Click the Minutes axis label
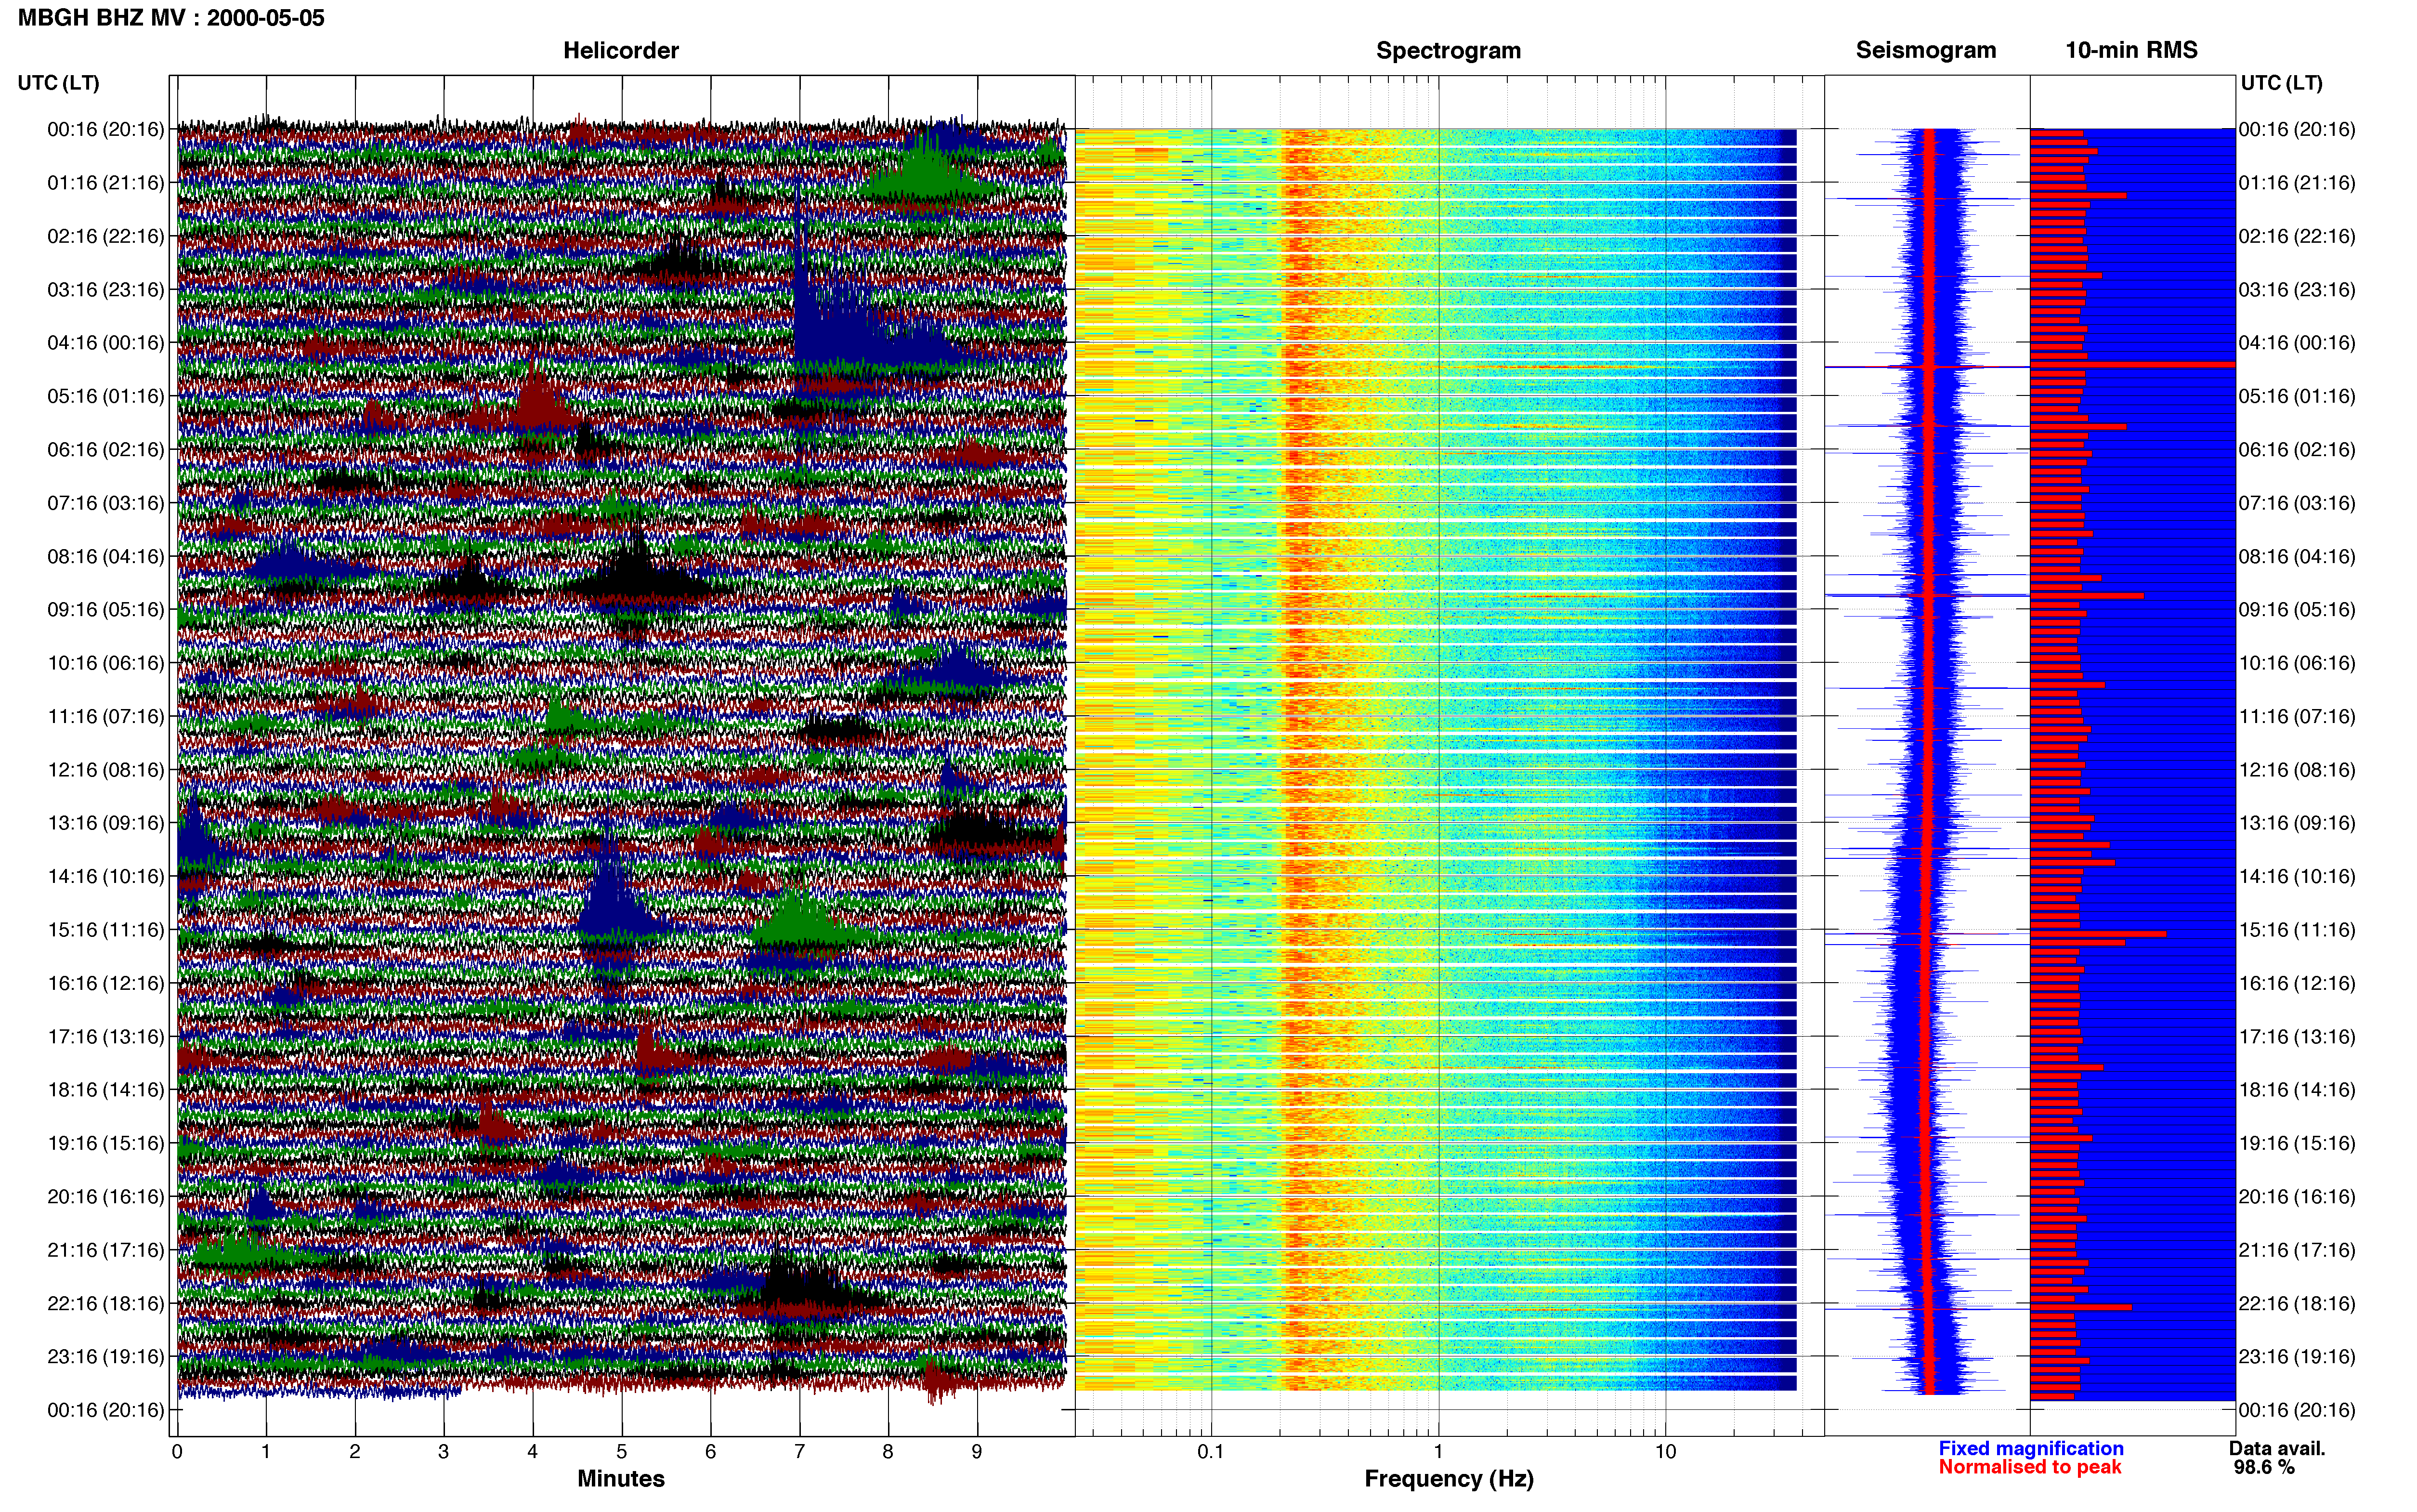2417x1512 pixels. coord(621,1478)
